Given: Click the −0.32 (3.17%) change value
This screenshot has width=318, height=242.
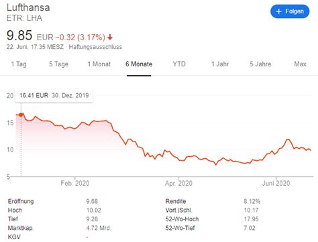Looking at the screenshot, I should point(81,38).
